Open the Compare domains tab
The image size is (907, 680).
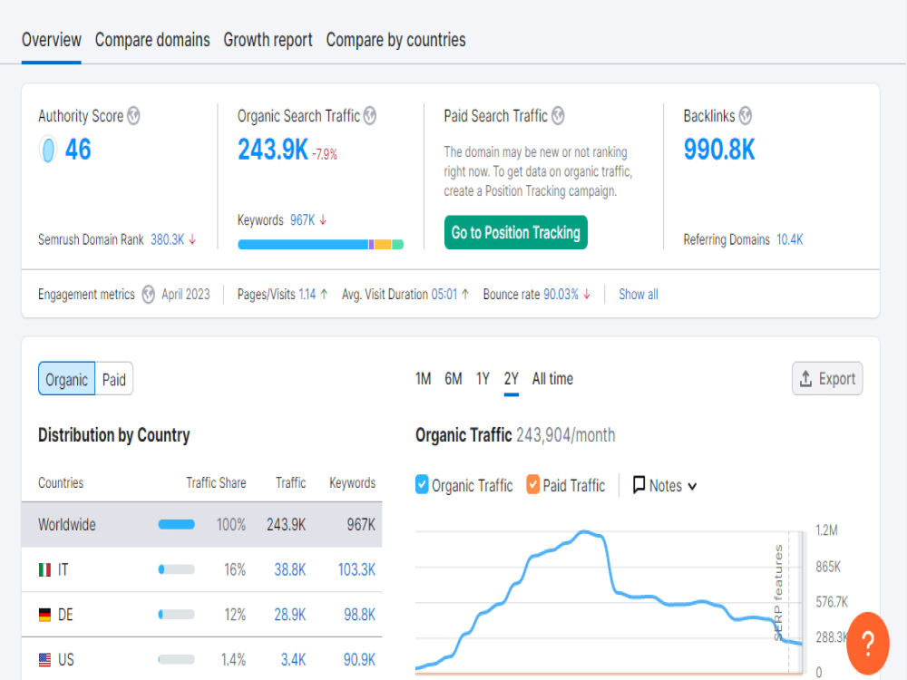point(152,40)
